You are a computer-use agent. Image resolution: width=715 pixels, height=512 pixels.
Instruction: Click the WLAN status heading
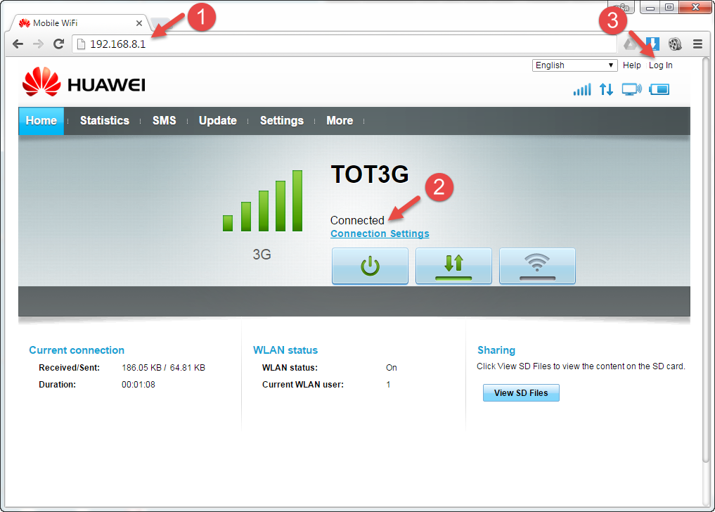coord(285,350)
